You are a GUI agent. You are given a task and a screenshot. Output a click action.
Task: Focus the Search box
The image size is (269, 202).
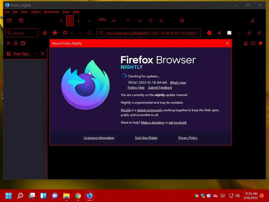pyautogui.click(x=22, y=33)
